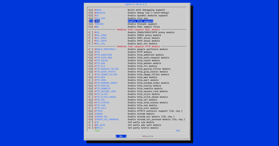279x146 pixels.
Task: Toggle the HTTP_REALIP checkbox
Action: (x=91, y=86)
